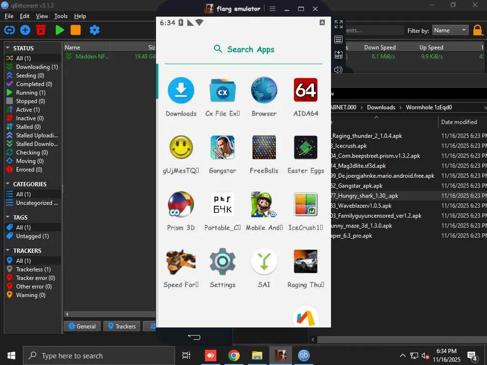Open the flarg emulator hamburger menu
Image resolution: width=487 pixels, height=365 pixels.
tap(273, 9)
